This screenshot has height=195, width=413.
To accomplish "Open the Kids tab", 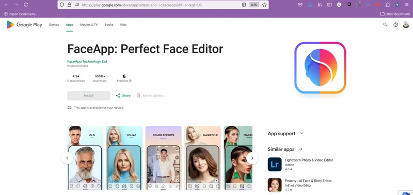I will coord(123,25).
